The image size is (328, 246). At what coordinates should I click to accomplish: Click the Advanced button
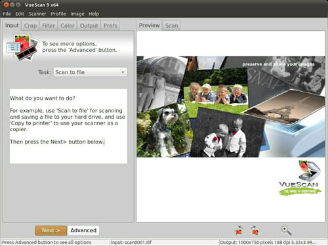tap(83, 230)
